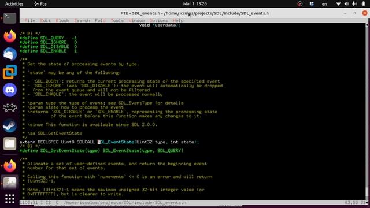Minimize the FTE window
The height and width of the screenshot is (208, 370).
point(345,13)
